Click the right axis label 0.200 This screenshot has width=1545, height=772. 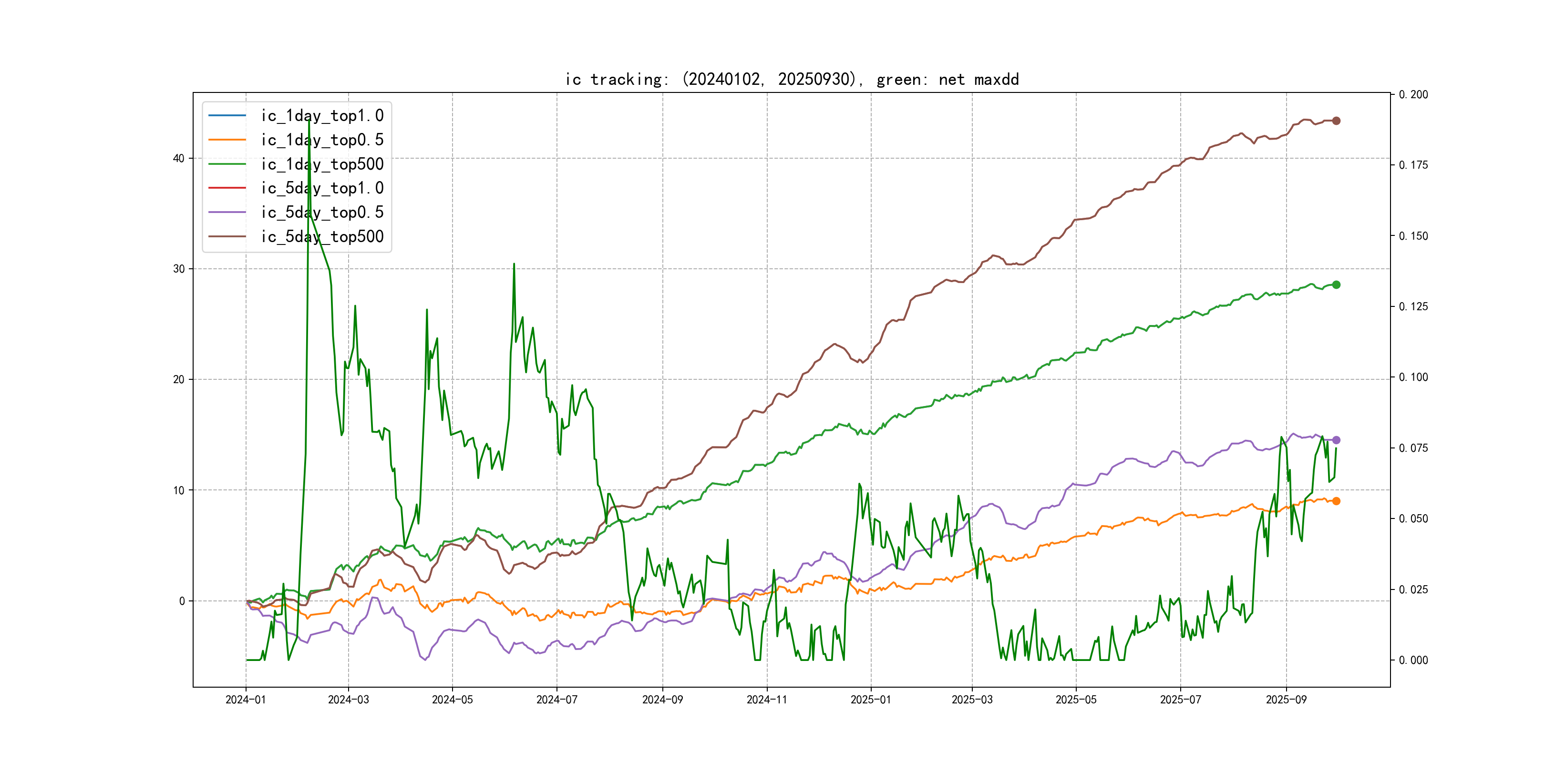(x=1413, y=94)
